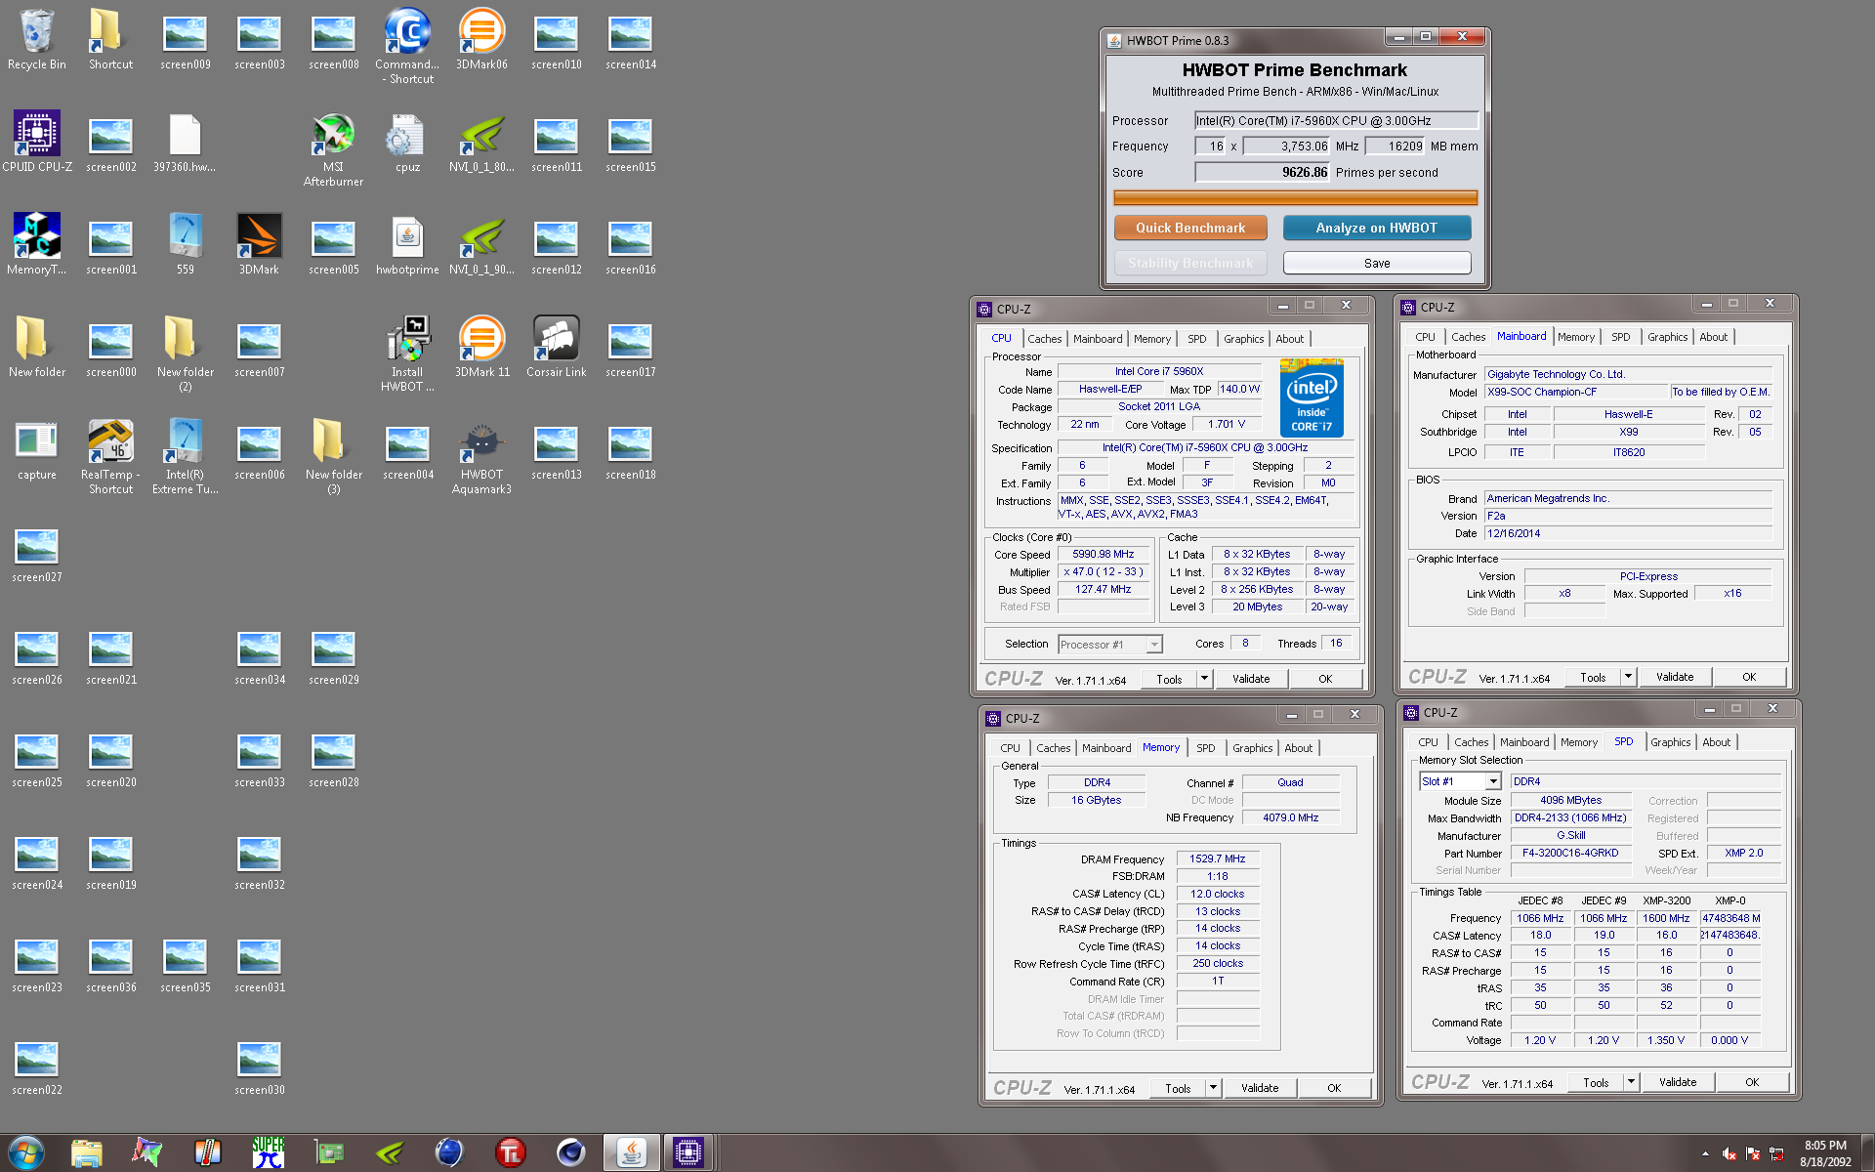Click the F4-3200C16-4GRKD part number
Screen dimensions: 1875x1172
(1570, 853)
